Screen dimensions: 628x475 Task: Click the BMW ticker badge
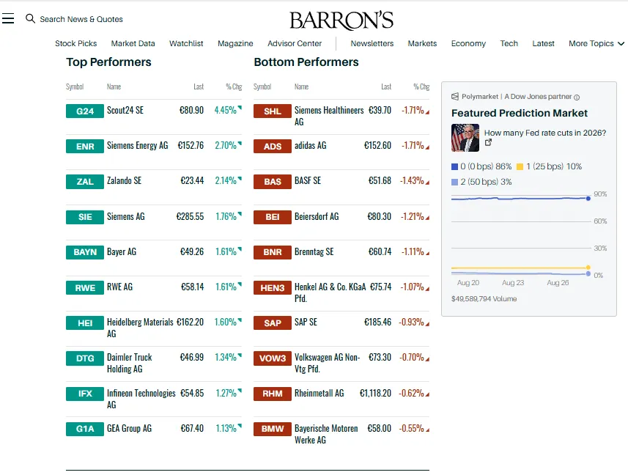coord(273,429)
